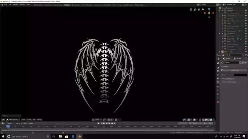Click the blue Z axis on navigation gizmo
The image size is (248, 139).
click(209, 9)
